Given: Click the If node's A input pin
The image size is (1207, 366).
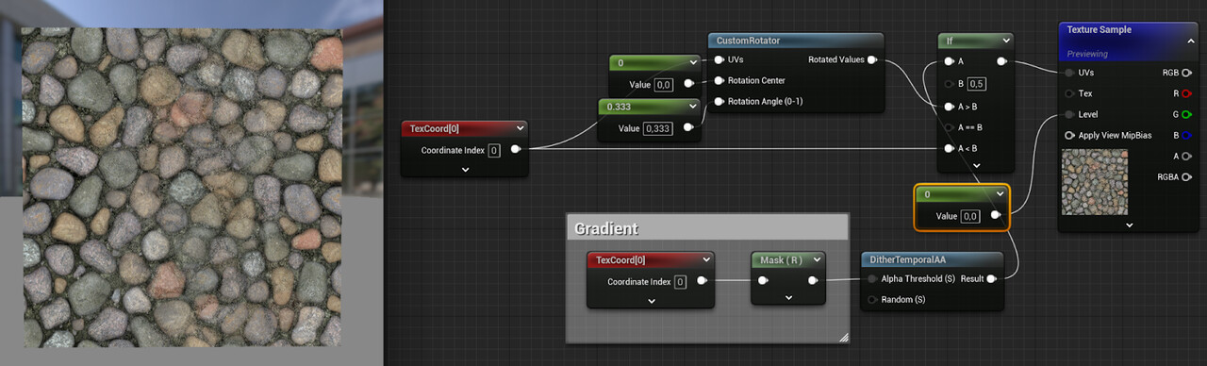Looking at the screenshot, I should [x=950, y=61].
